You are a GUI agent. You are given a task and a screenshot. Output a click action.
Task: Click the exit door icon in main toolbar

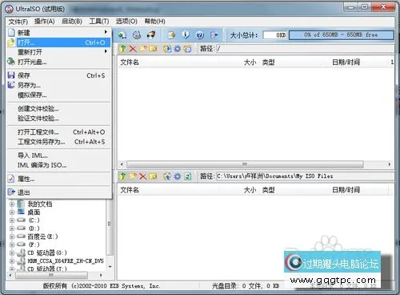(x=214, y=35)
